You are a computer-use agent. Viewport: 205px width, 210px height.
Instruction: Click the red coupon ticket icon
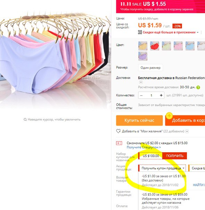pos(119,143)
